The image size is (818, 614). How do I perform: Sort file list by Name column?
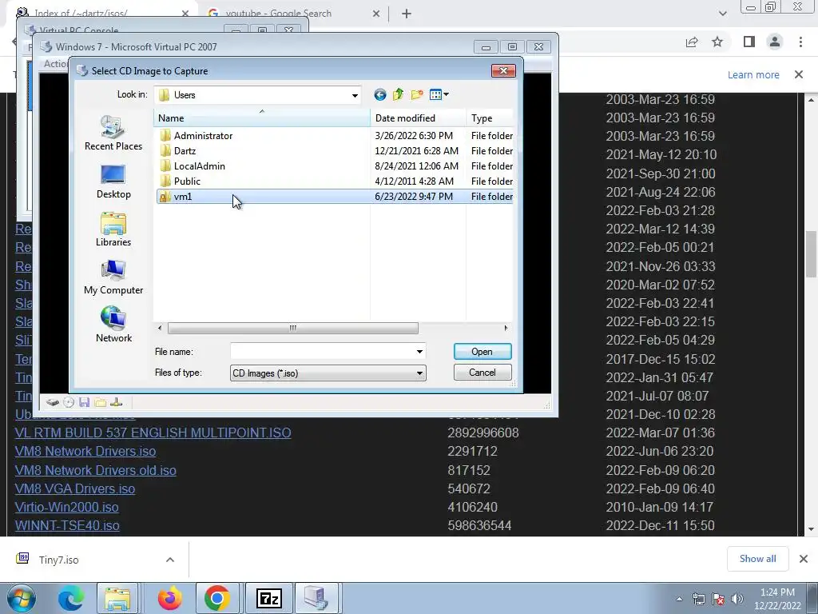tap(262, 118)
